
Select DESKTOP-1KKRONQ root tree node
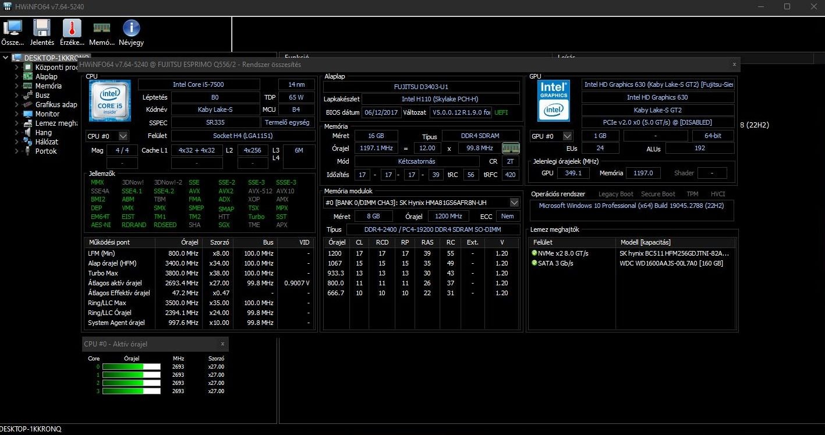[56, 58]
